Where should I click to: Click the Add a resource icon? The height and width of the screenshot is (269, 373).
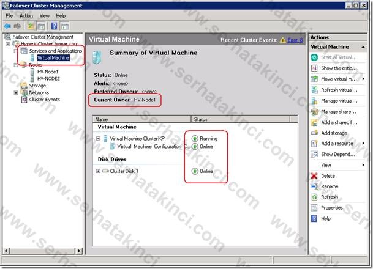314,144
